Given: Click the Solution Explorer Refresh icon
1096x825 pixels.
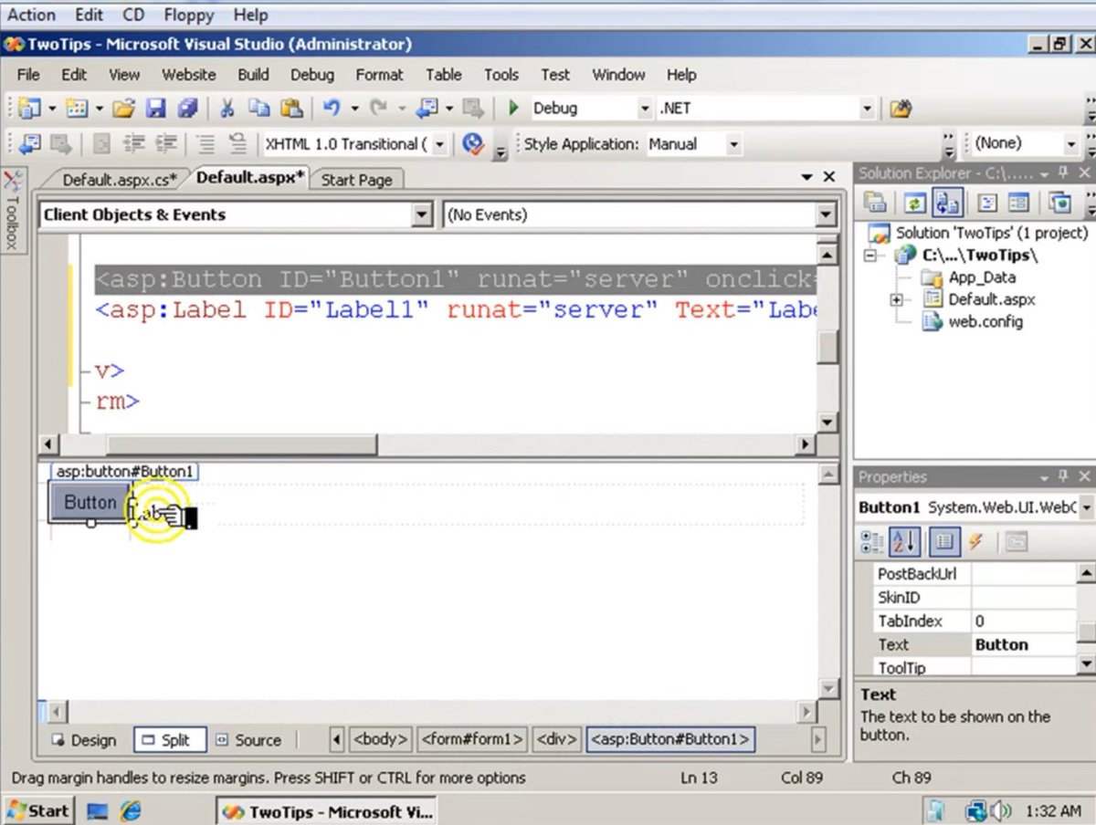Looking at the screenshot, I should click(x=915, y=203).
